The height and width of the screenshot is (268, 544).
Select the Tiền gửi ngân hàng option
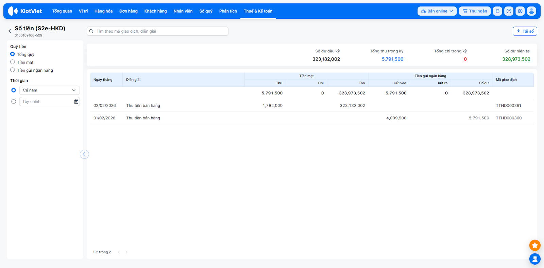(x=13, y=70)
